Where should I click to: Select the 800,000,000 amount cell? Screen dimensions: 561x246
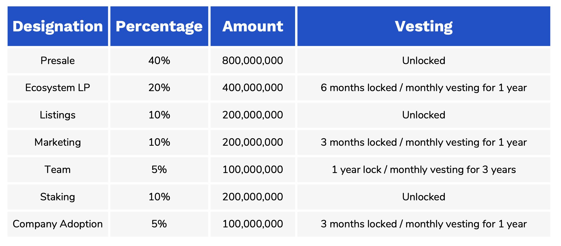(x=253, y=61)
